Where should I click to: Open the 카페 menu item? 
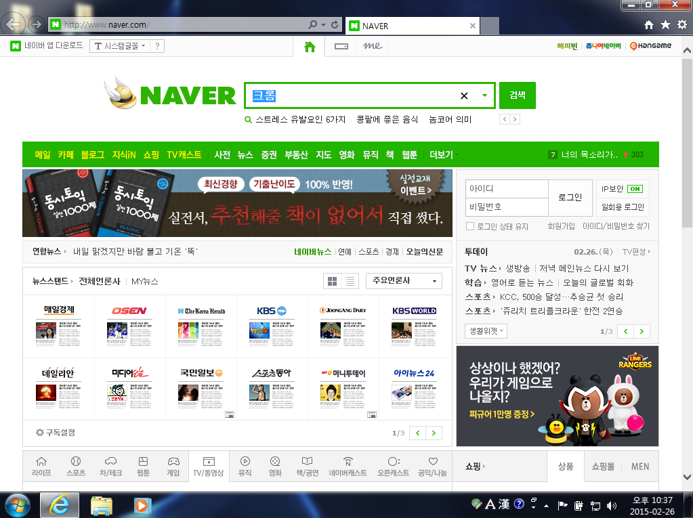[66, 154]
